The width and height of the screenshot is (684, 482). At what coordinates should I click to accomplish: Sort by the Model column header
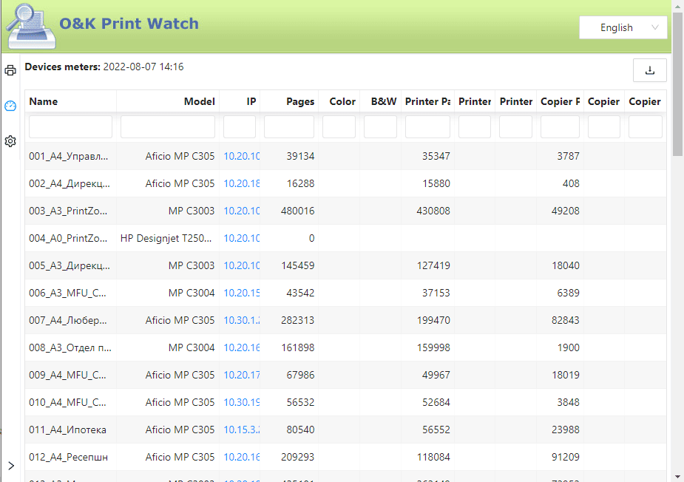pyautogui.click(x=200, y=101)
